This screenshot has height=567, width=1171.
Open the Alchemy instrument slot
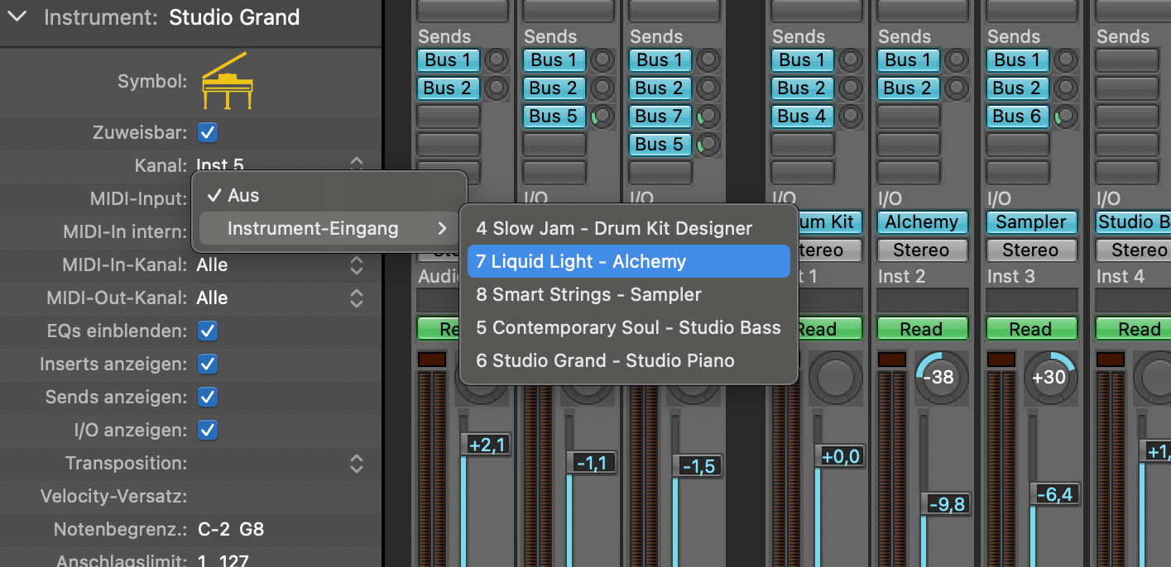point(921,222)
